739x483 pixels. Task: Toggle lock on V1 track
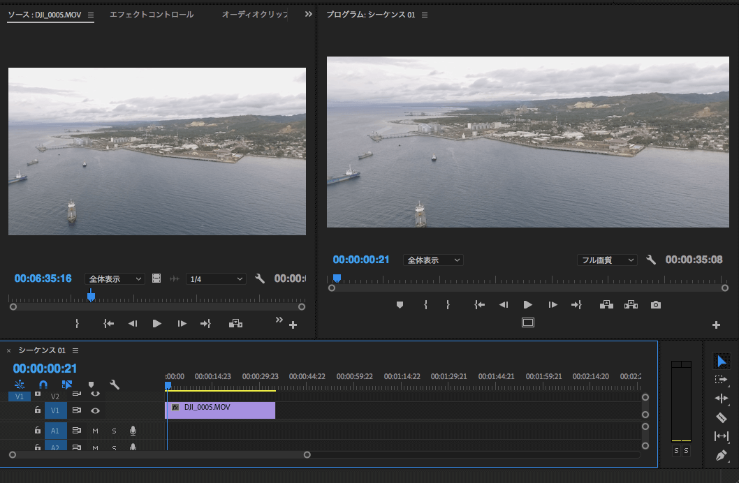point(38,410)
